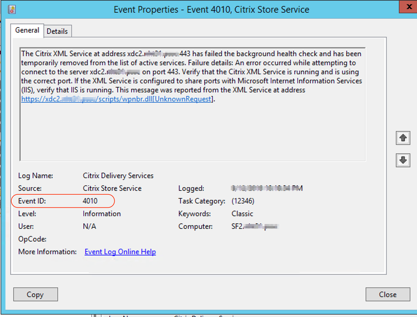Click the blurred Logged date value
The image size is (417, 317).
[267, 188]
